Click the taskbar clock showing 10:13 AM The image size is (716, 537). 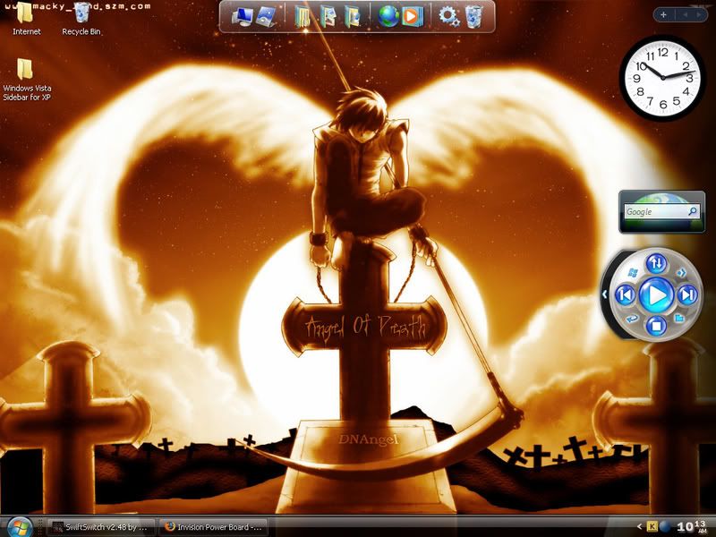[x=691, y=526]
